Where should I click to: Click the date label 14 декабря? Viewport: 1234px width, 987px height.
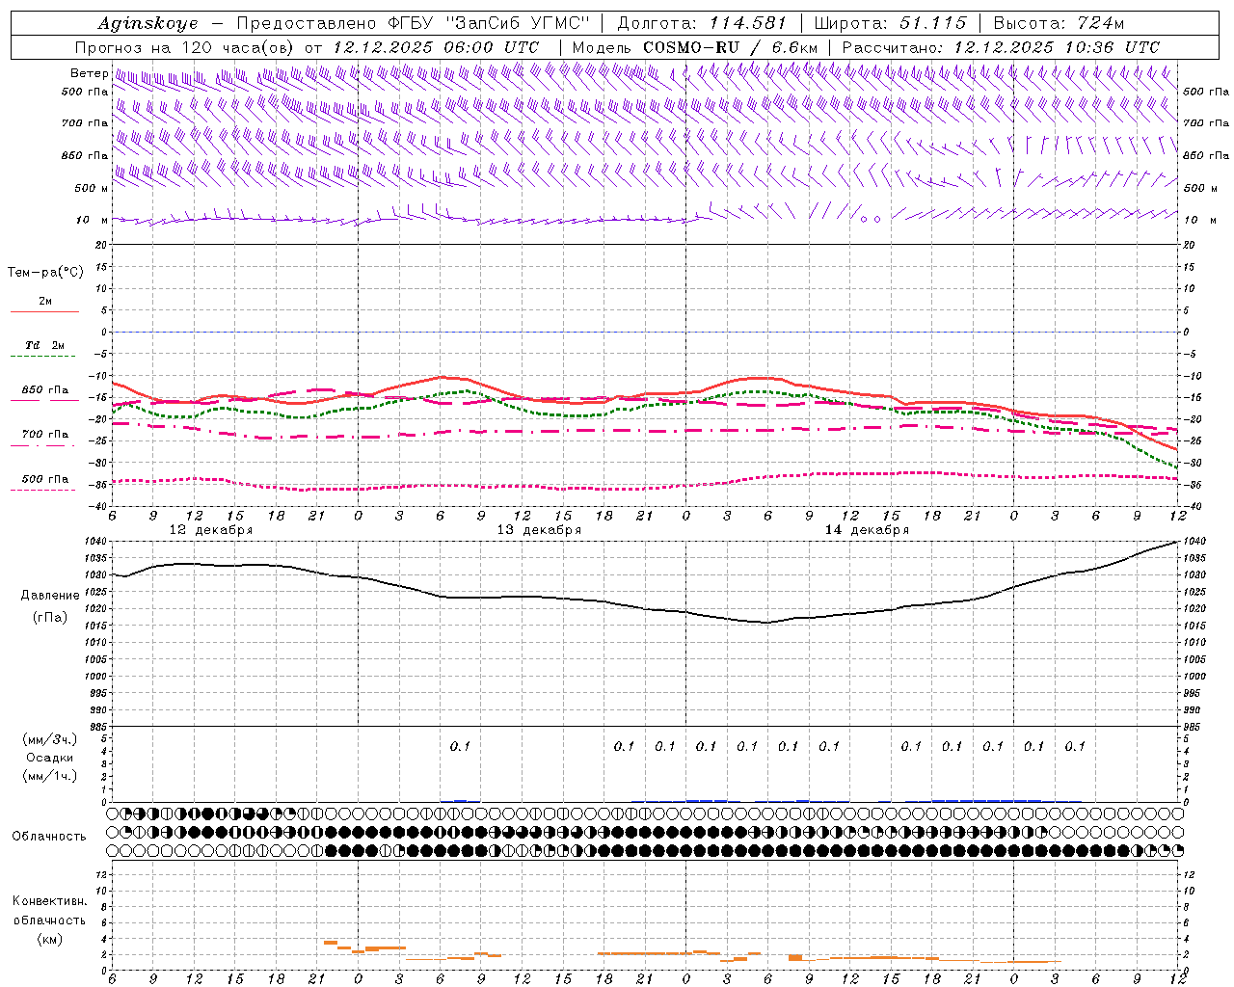click(867, 530)
